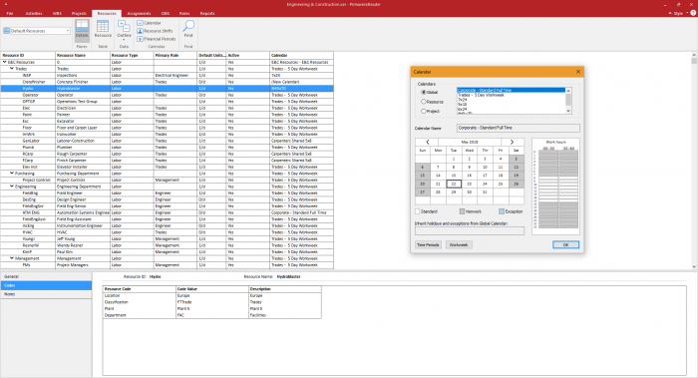Collapse the Trades group node
The height and width of the screenshot is (378, 698).
coord(12,69)
